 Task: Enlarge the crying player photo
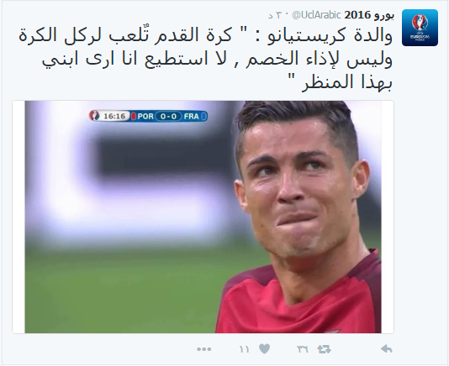click(x=203, y=217)
